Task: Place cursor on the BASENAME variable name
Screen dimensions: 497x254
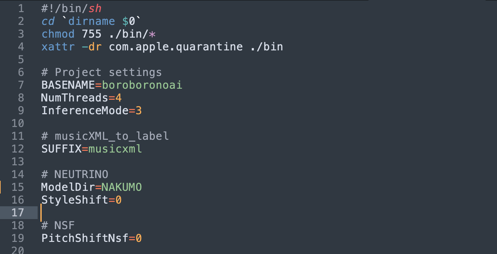Action: 68,85
